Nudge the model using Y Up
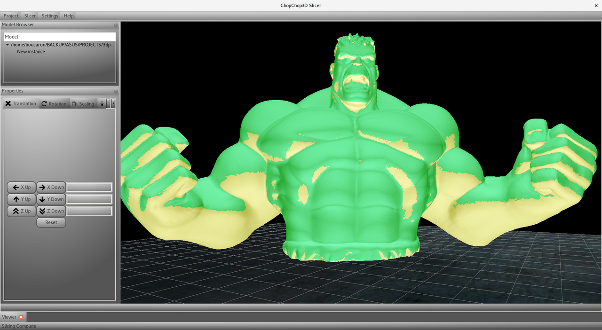Viewport: 602px width, 330px height. (x=22, y=199)
